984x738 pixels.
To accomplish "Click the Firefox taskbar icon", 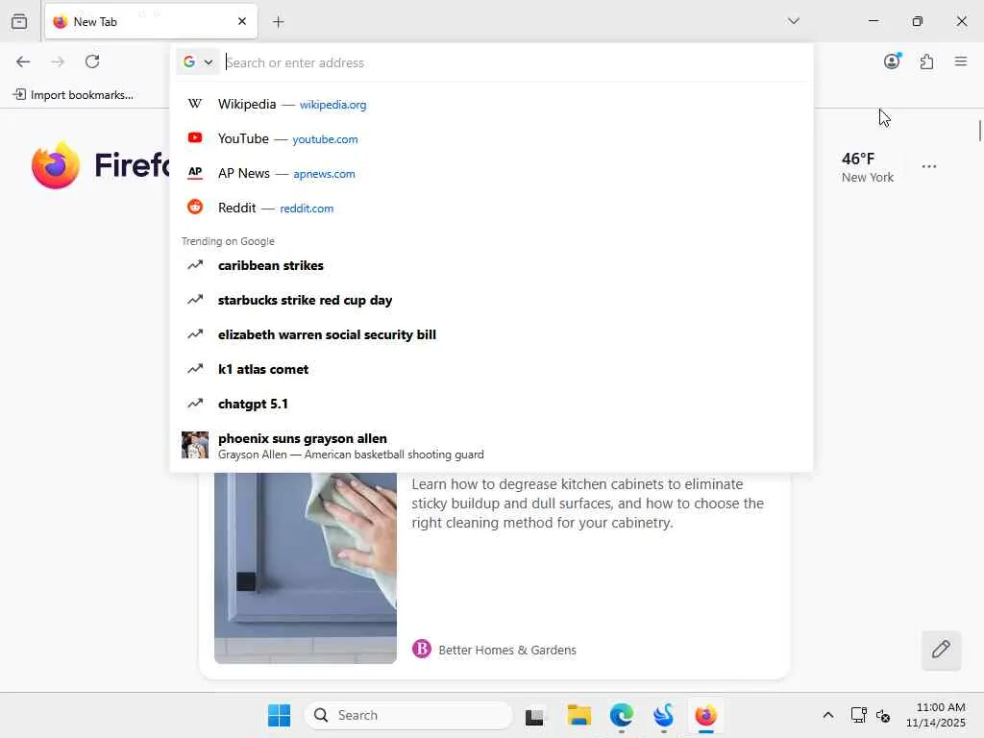I will pyautogui.click(x=706, y=715).
